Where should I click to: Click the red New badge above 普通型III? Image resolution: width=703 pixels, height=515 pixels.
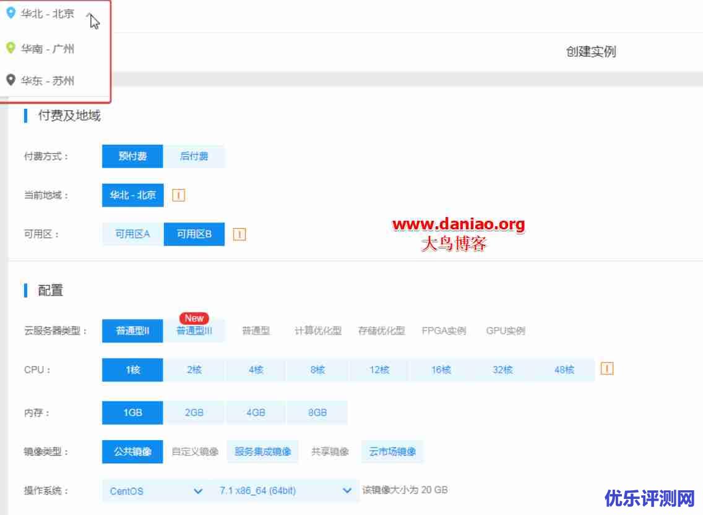pyautogui.click(x=193, y=318)
